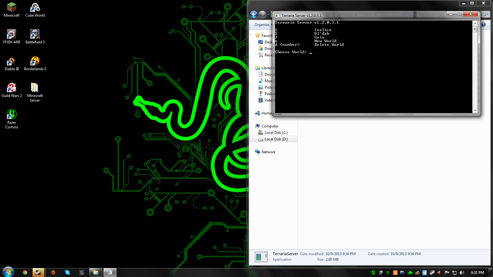Open the system volume speaker icon
493x277 pixels.
pyautogui.click(x=462, y=272)
